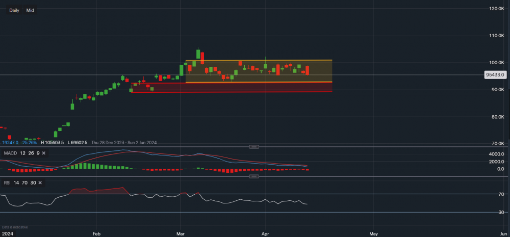Remove the MACD indicator with its X

point(44,153)
